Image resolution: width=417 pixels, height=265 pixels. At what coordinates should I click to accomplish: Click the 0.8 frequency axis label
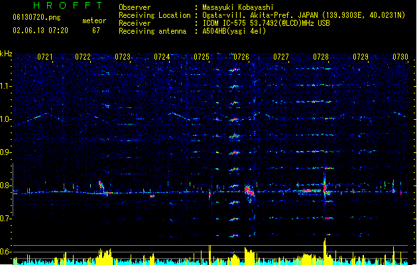pyautogui.click(x=6, y=185)
